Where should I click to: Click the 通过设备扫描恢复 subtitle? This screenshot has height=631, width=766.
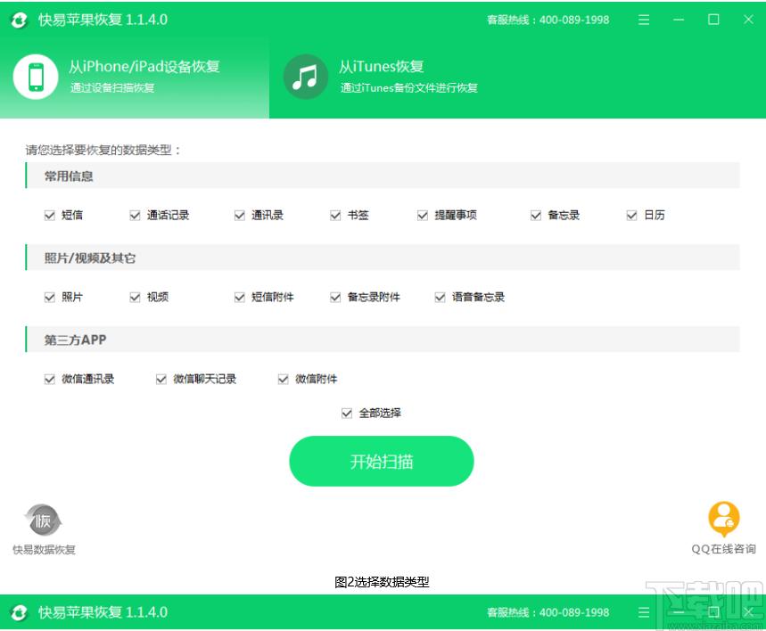point(112,88)
